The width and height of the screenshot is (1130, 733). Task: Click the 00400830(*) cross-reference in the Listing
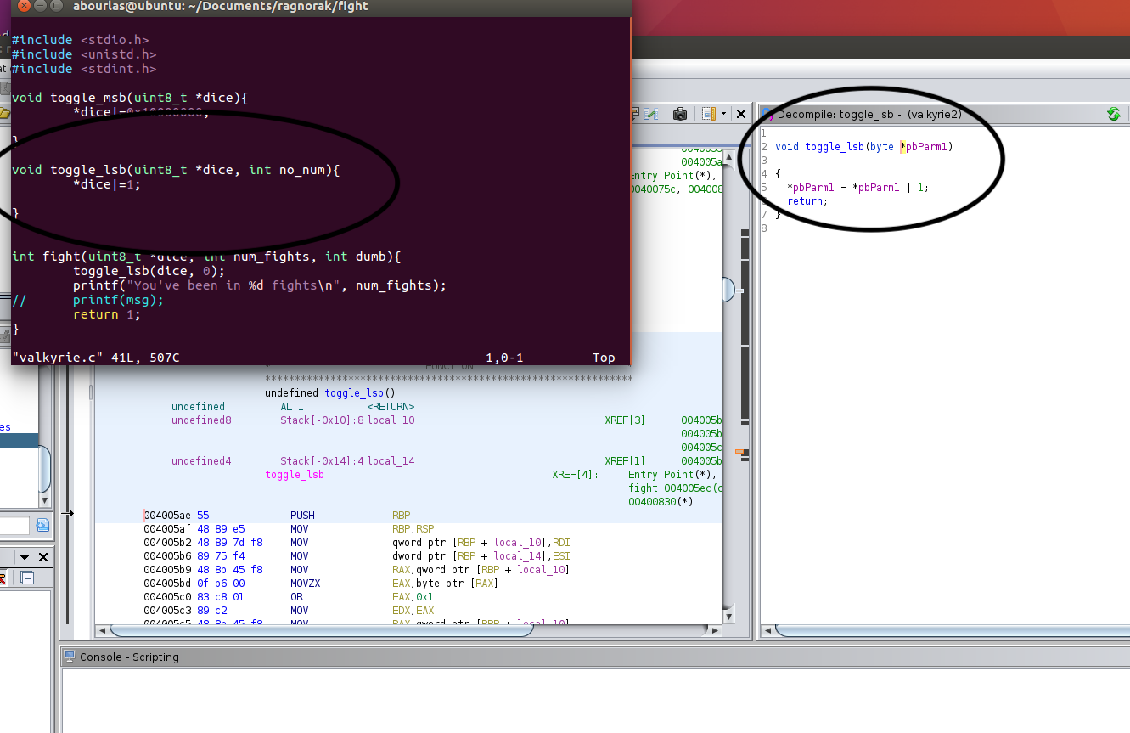click(661, 502)
